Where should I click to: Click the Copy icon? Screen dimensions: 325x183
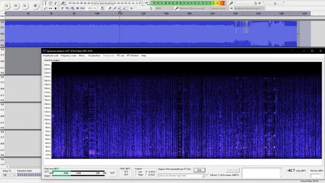pos(68,8)
